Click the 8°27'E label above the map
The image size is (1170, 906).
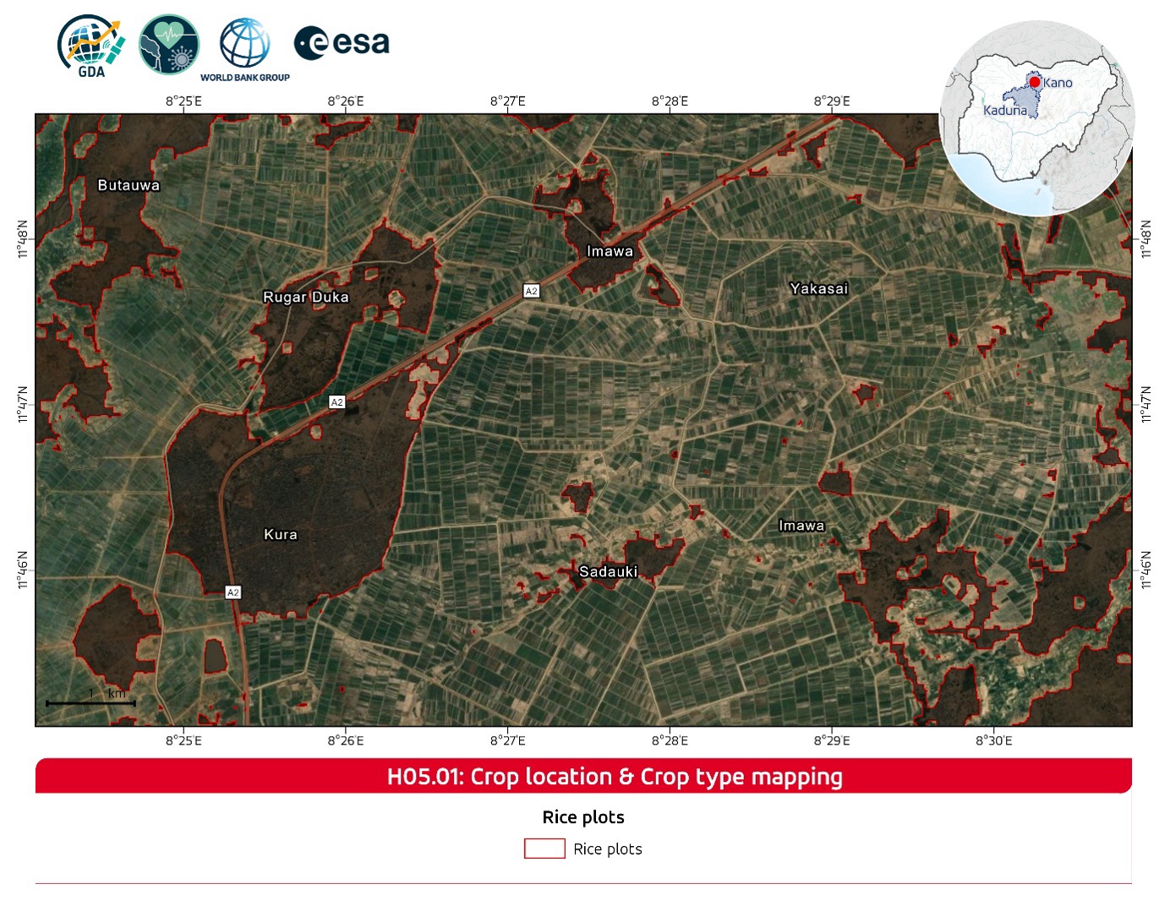[x=508, y=101]
